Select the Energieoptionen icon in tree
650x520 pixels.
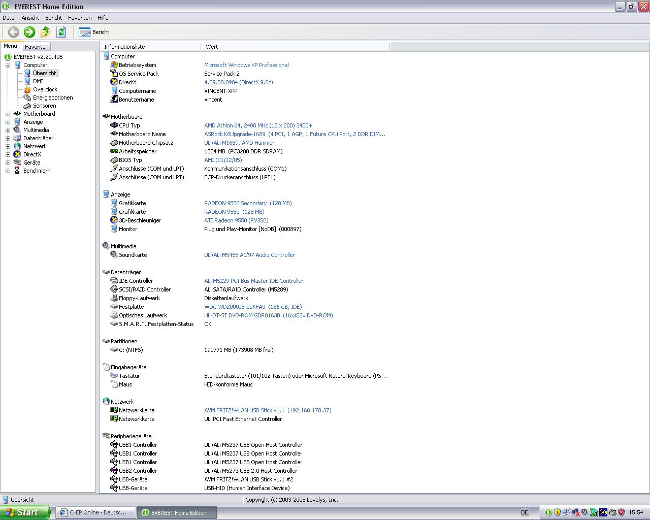point(27,97)
